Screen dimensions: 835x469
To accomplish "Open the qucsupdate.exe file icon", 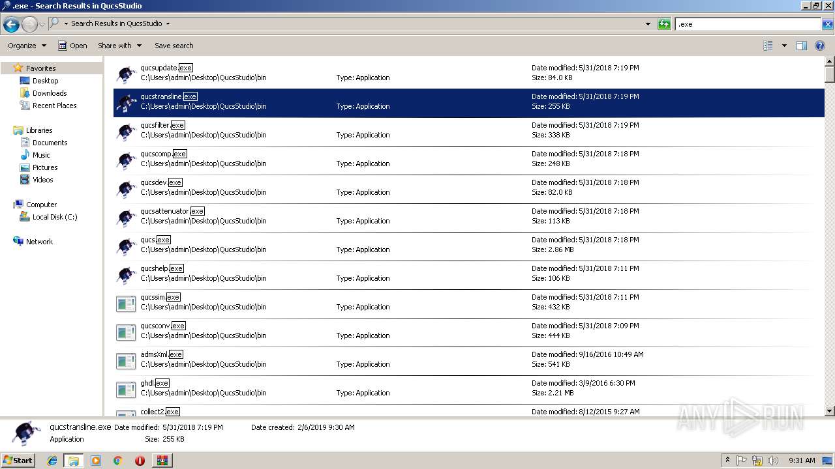I will 126,74.
